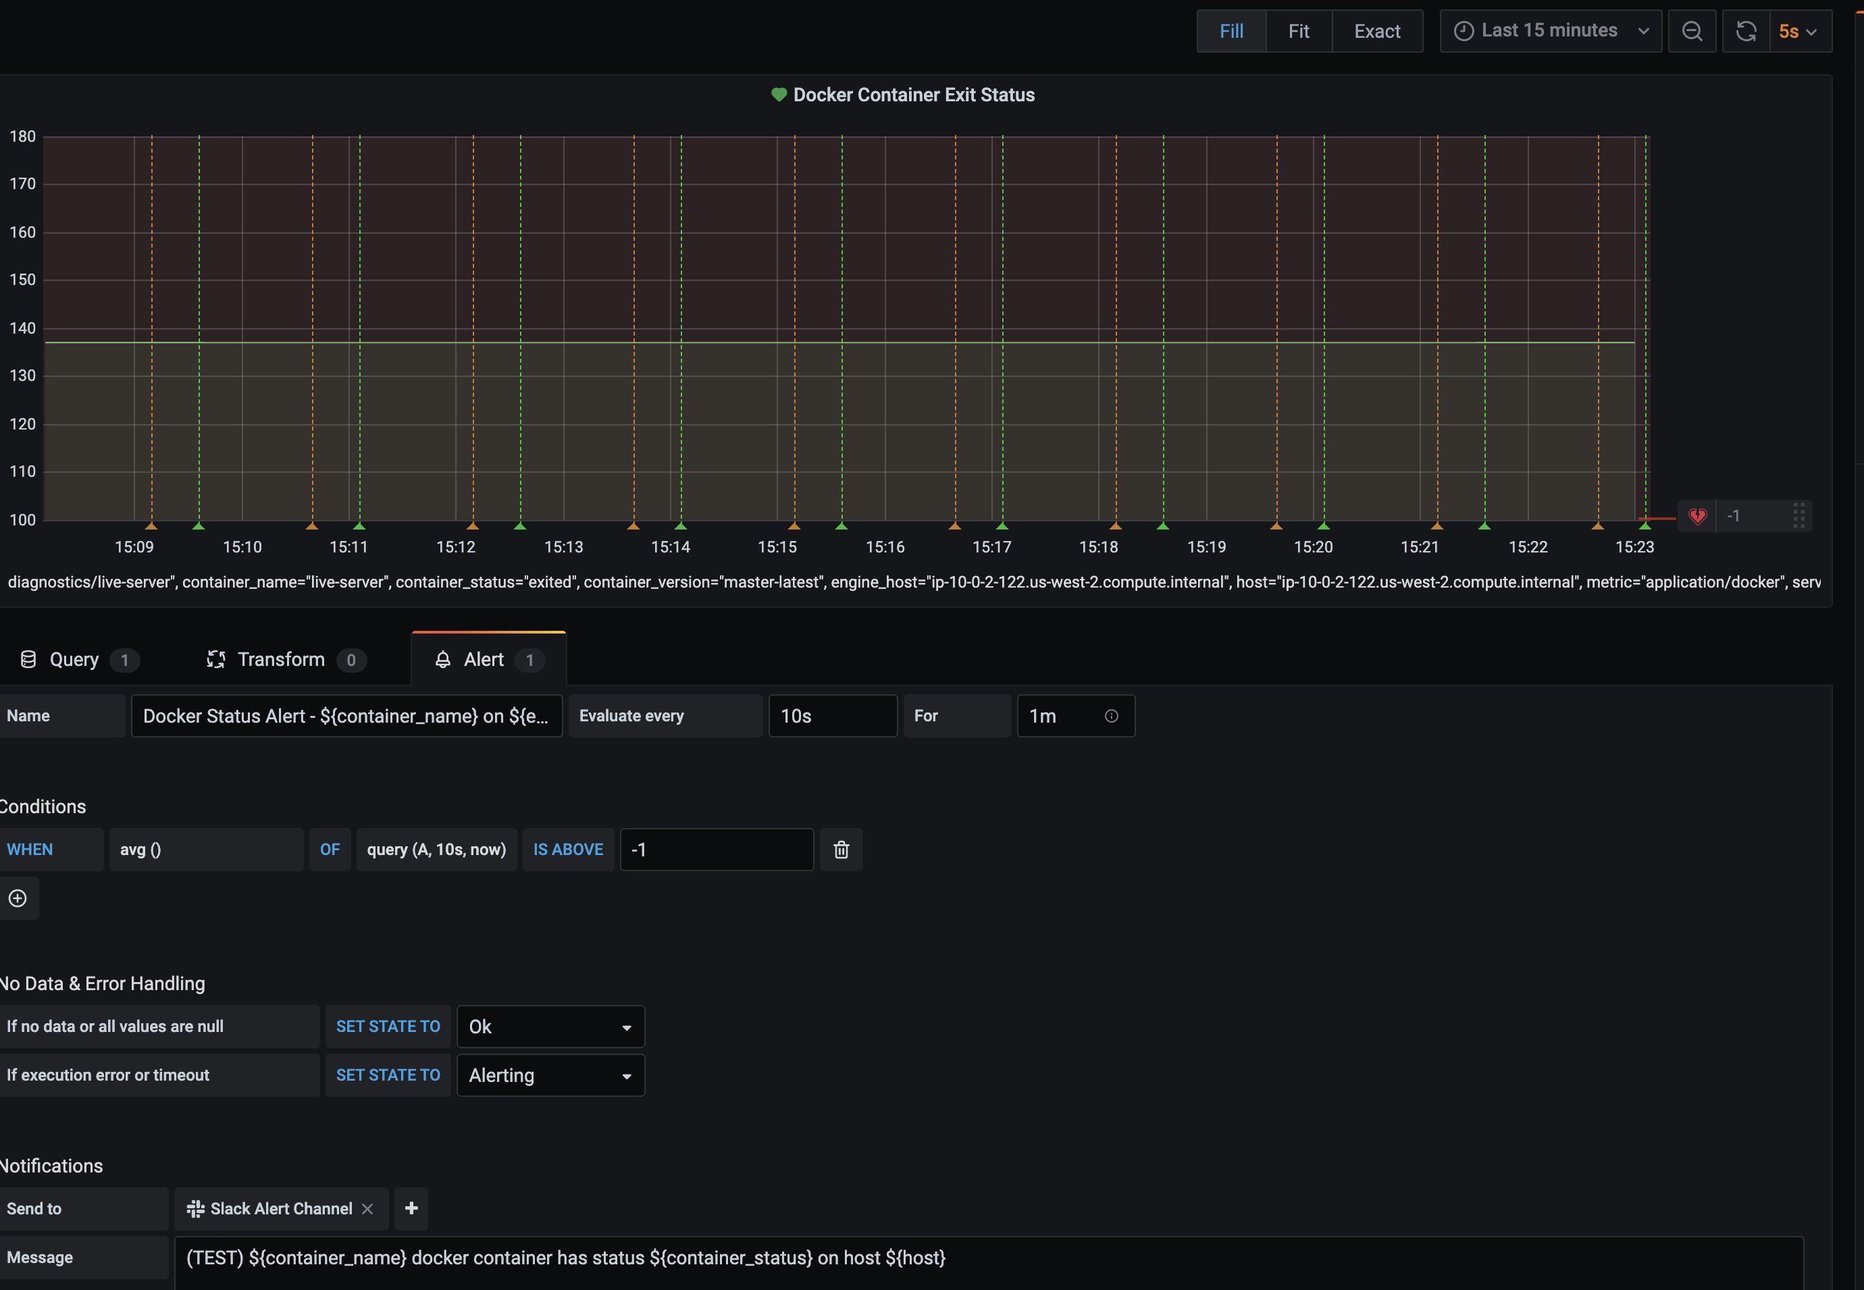Click the For field info icon
This screenshot has height=1290, width=1864.
[x=1112, y=716]
